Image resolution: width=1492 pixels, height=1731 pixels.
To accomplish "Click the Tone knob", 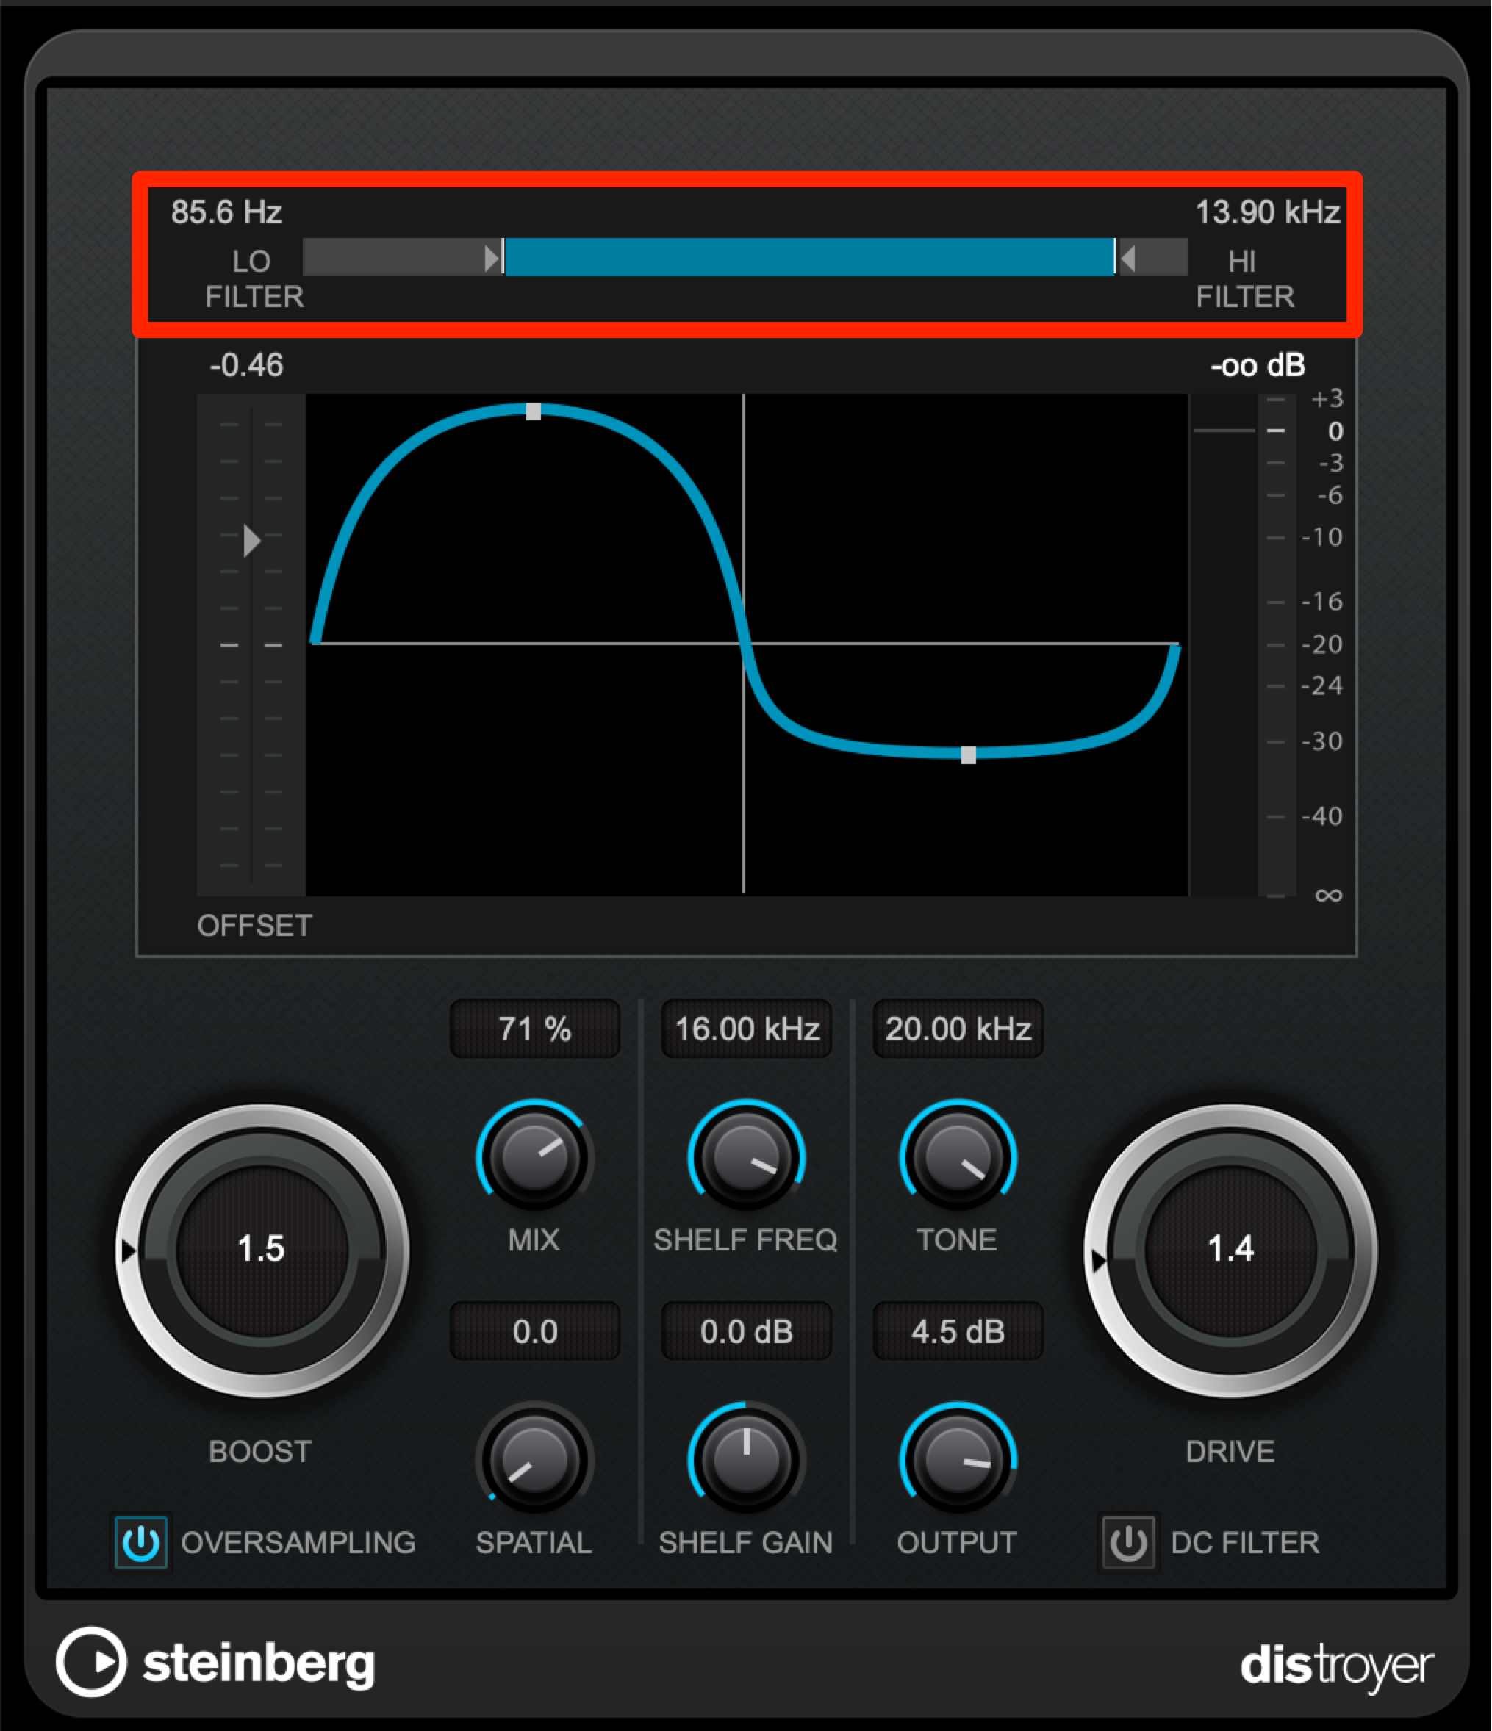I will (958, 1157).
